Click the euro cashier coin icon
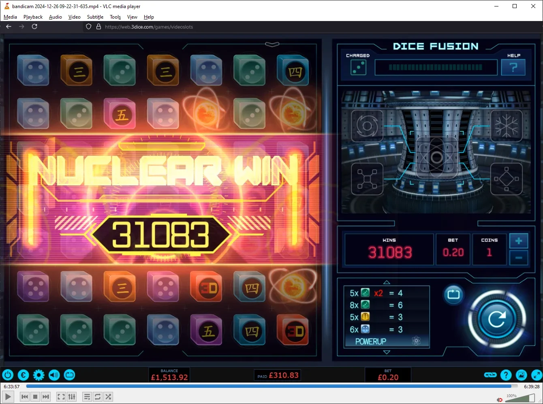 [24, 375]
